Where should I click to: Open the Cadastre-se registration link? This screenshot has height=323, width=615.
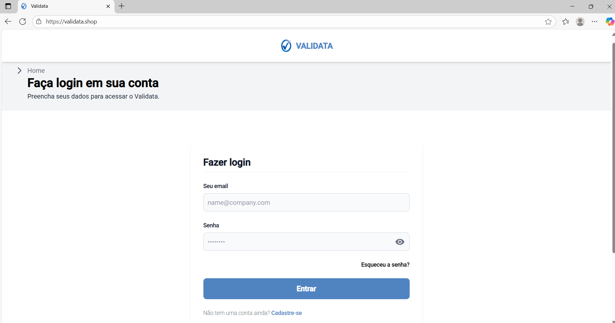coord(287,313)
